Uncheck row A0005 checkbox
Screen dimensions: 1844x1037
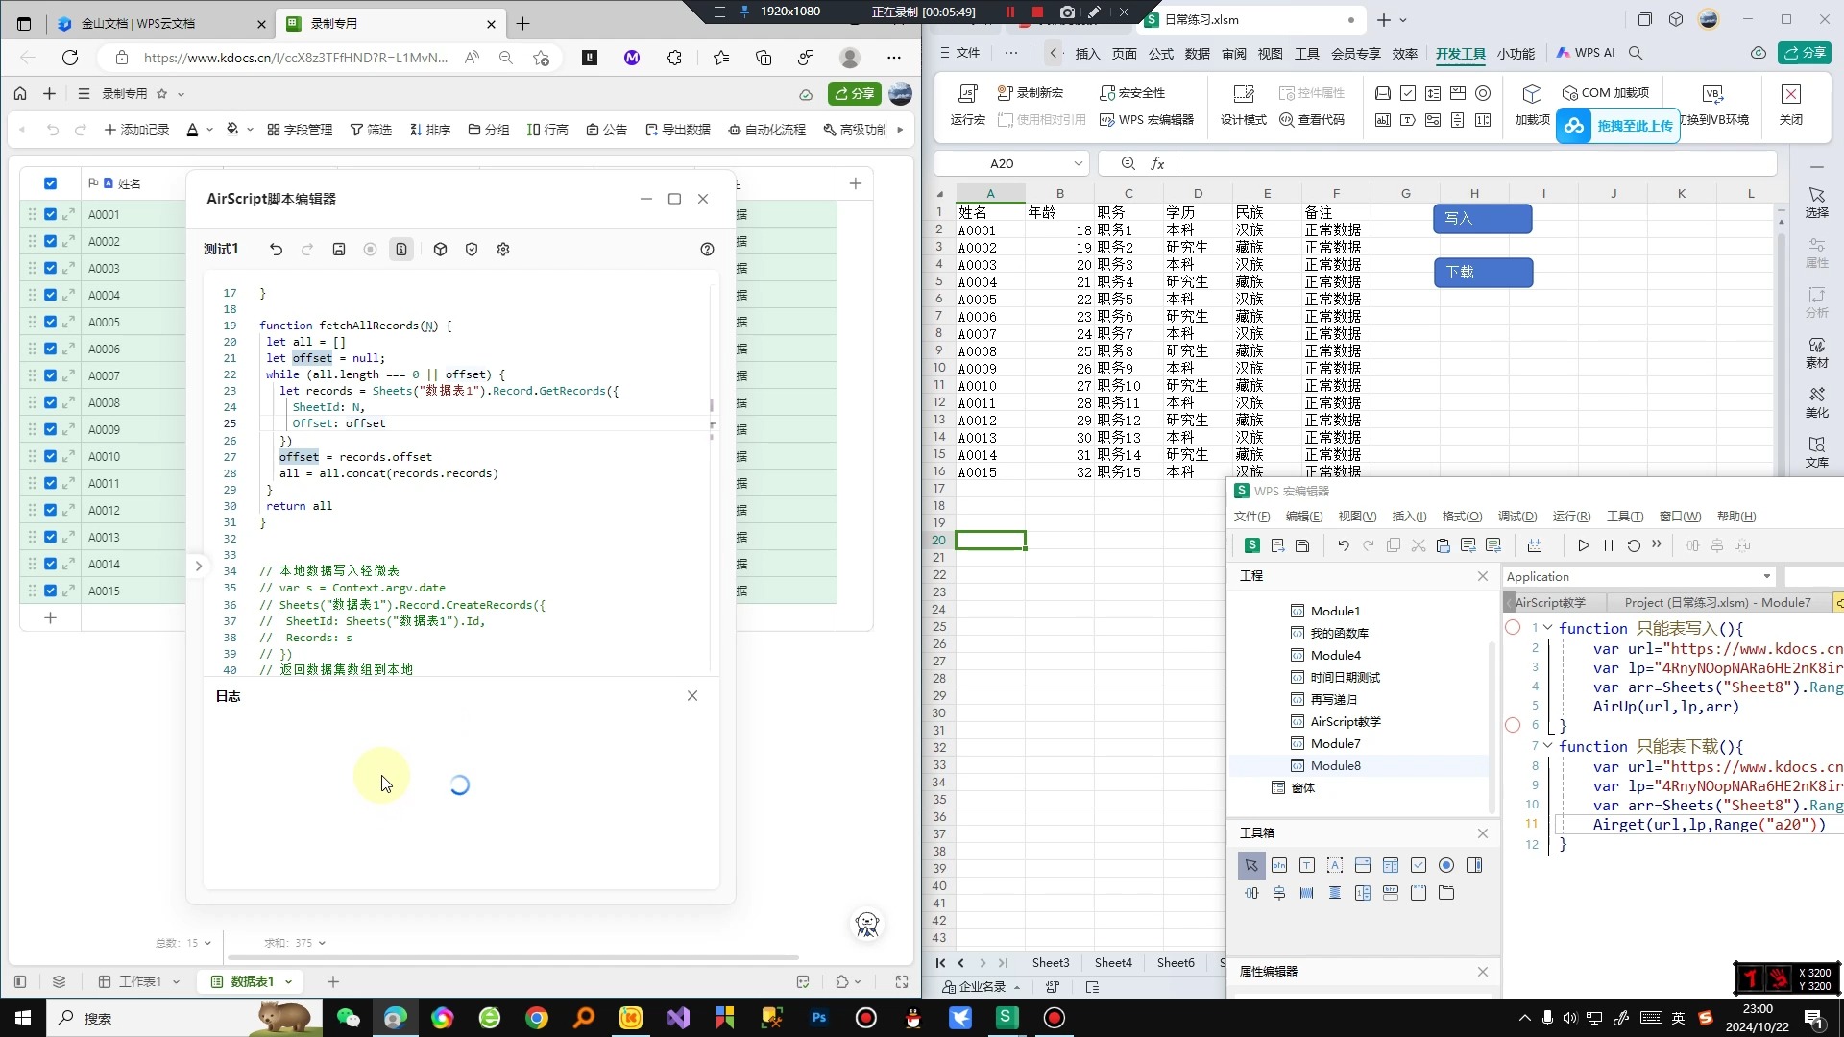coord(50,322)
